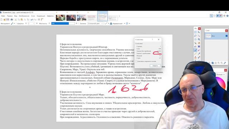Paste from clipboard toolbar icon
This screenshot has width=229, height=129.
pos(22,20)
